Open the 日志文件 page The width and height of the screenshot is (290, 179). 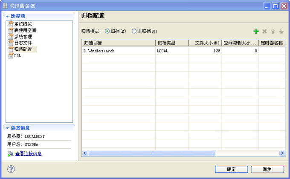click(23, 43)
